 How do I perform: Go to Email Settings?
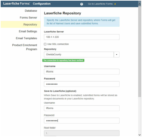pos(28,31)
